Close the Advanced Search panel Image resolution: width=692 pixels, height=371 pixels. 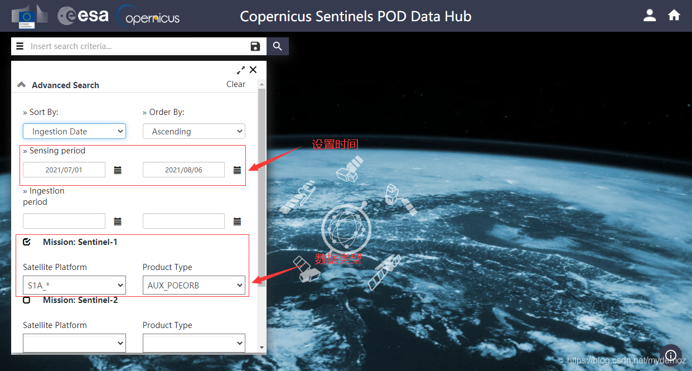pos(253,70)
